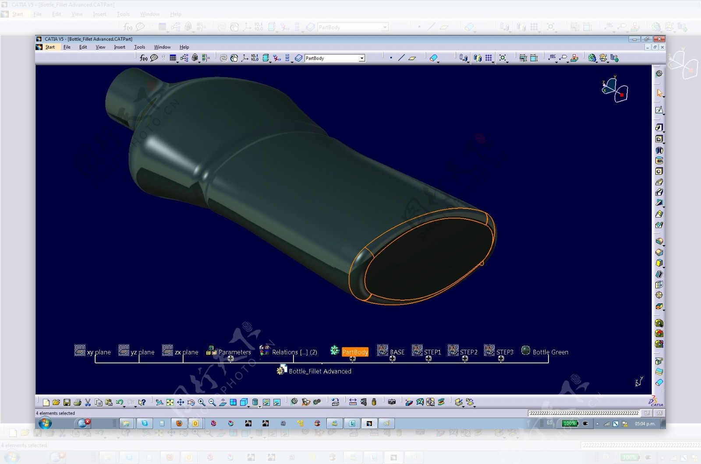Expand the STEP3 tree node

[x=501, y=359]
